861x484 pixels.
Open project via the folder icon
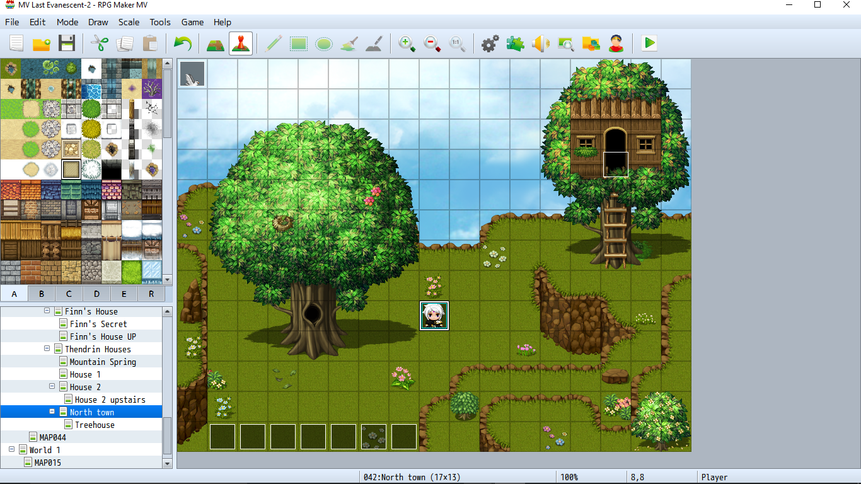(42, 43)
